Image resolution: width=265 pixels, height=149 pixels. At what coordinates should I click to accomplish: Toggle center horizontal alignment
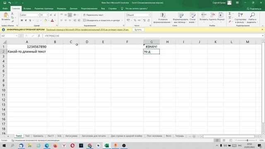pos(65,20)
